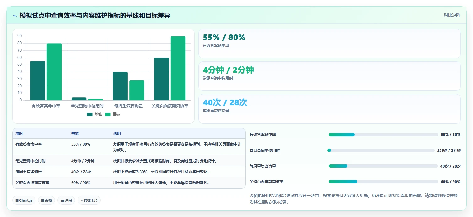Click the 数据卡片 tag sparkle icon
473x217 pixels.
82,200
